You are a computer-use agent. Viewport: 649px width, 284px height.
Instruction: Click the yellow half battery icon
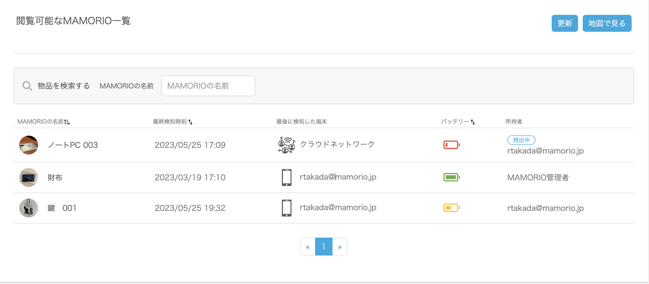point(452,208)
